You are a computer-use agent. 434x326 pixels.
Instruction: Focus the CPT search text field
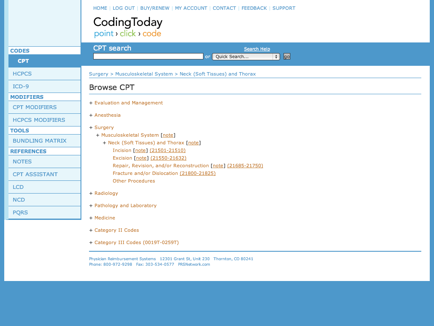click(148, 56)
